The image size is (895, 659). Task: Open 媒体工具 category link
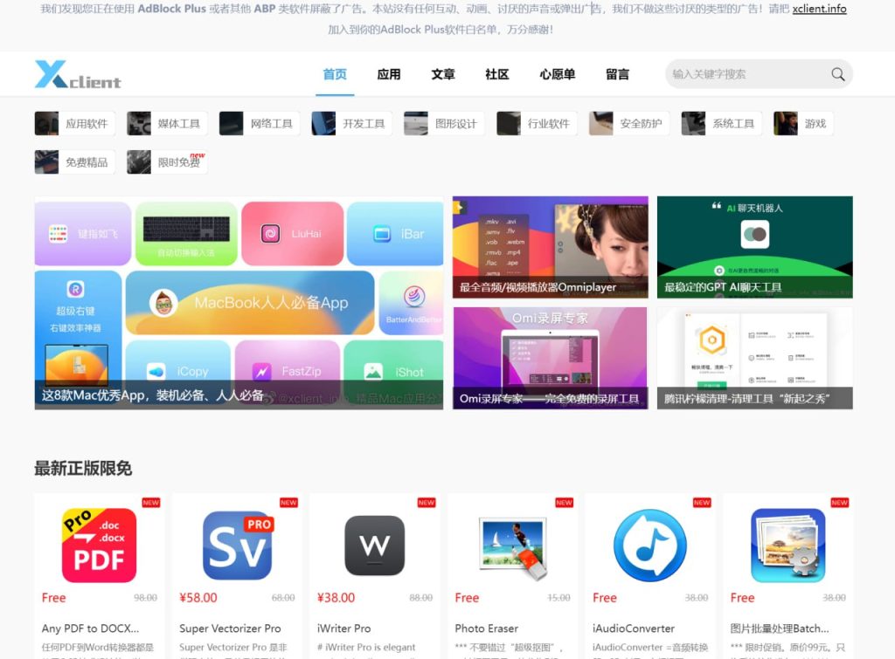[178, 124]
